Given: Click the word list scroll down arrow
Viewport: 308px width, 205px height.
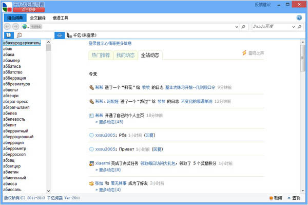Looking at the screenshot, I should (48, 191).
